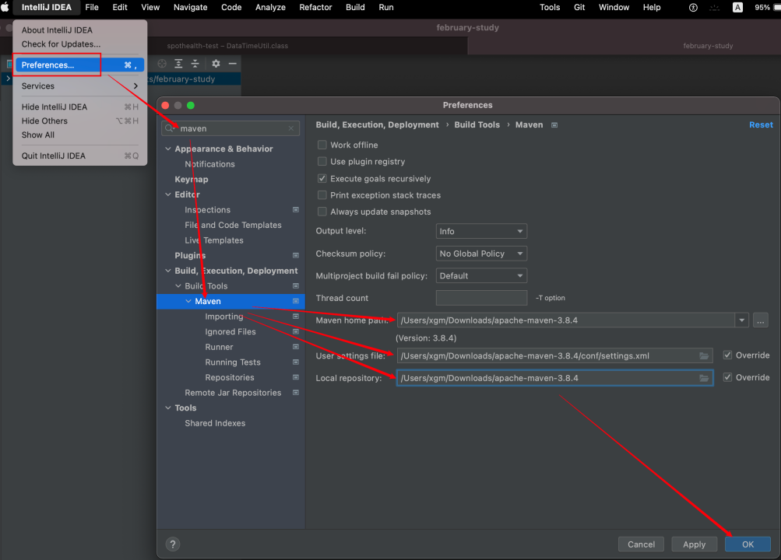Enable Use plugin registry checkbox
Image resolution: width=781 pixels, height=560 pixels.
pos(322,162)
